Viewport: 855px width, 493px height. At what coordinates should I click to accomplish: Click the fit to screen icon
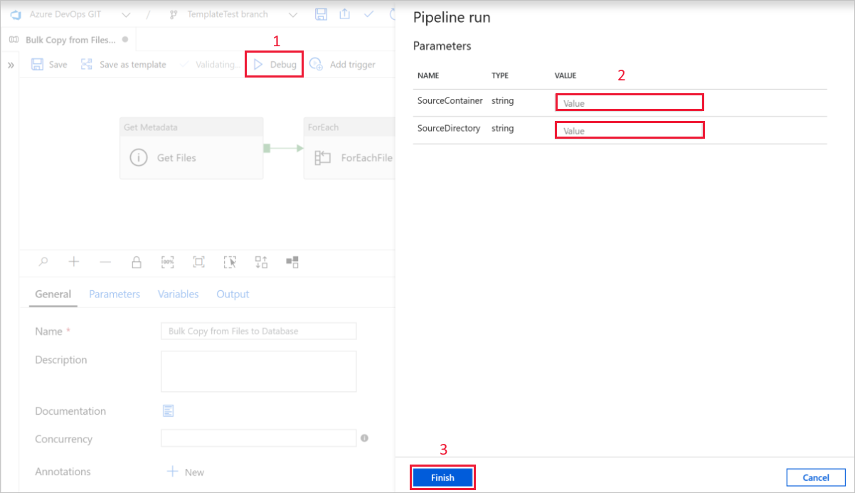[199, 262]
